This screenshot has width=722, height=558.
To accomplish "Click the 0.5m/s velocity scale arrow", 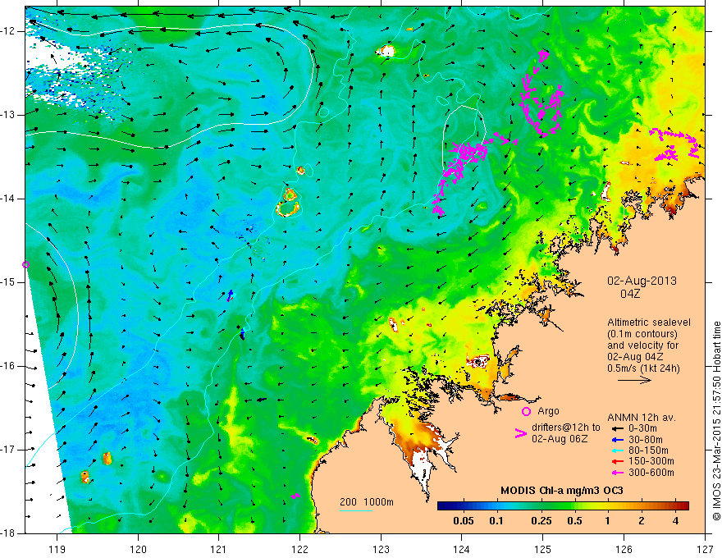I will pyautogui.click(x=634, y=380).
